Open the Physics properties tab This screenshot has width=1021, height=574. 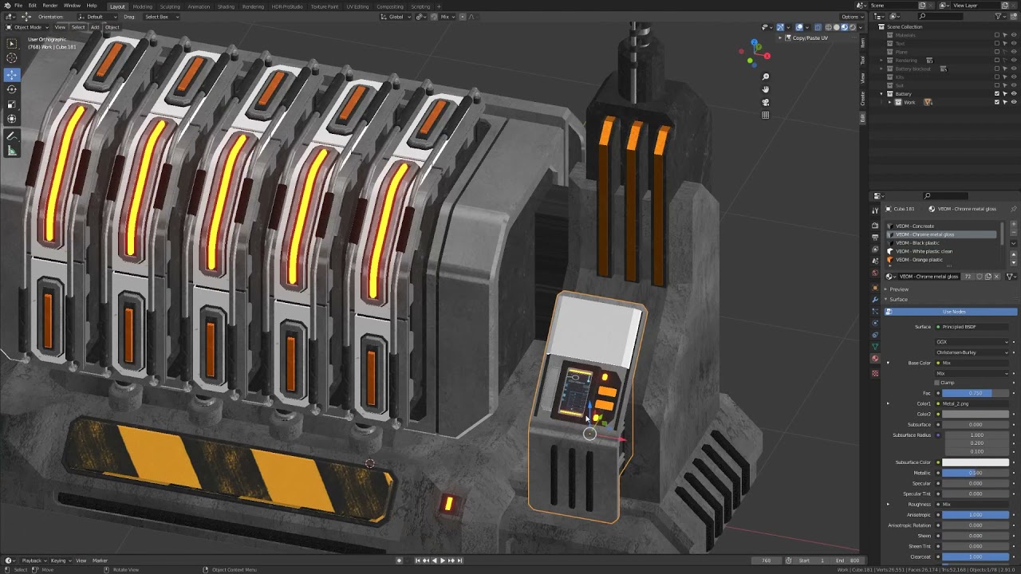[x=875, y=324]
